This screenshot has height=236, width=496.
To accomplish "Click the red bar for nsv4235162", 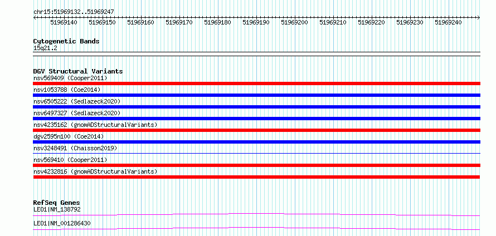I will (256, 130).
